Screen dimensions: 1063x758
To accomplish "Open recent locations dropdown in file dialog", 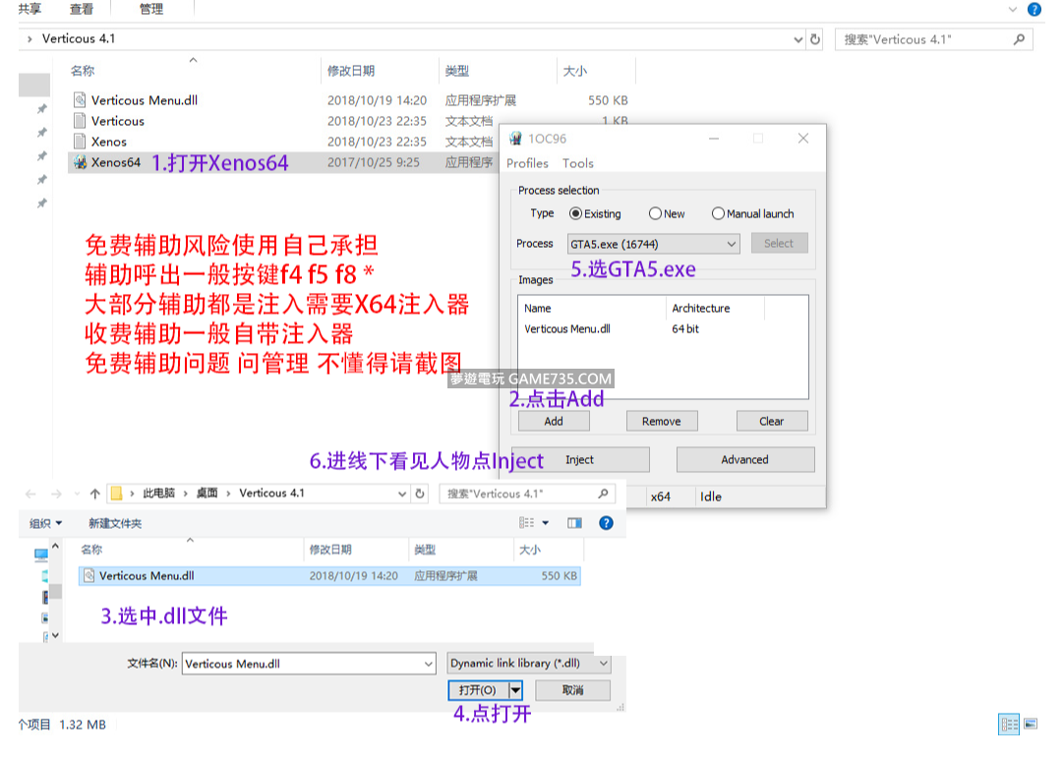I will 77,494.
